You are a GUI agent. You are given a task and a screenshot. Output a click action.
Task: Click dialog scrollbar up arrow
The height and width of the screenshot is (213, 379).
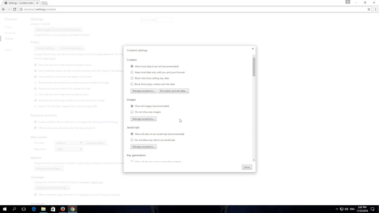254,56
